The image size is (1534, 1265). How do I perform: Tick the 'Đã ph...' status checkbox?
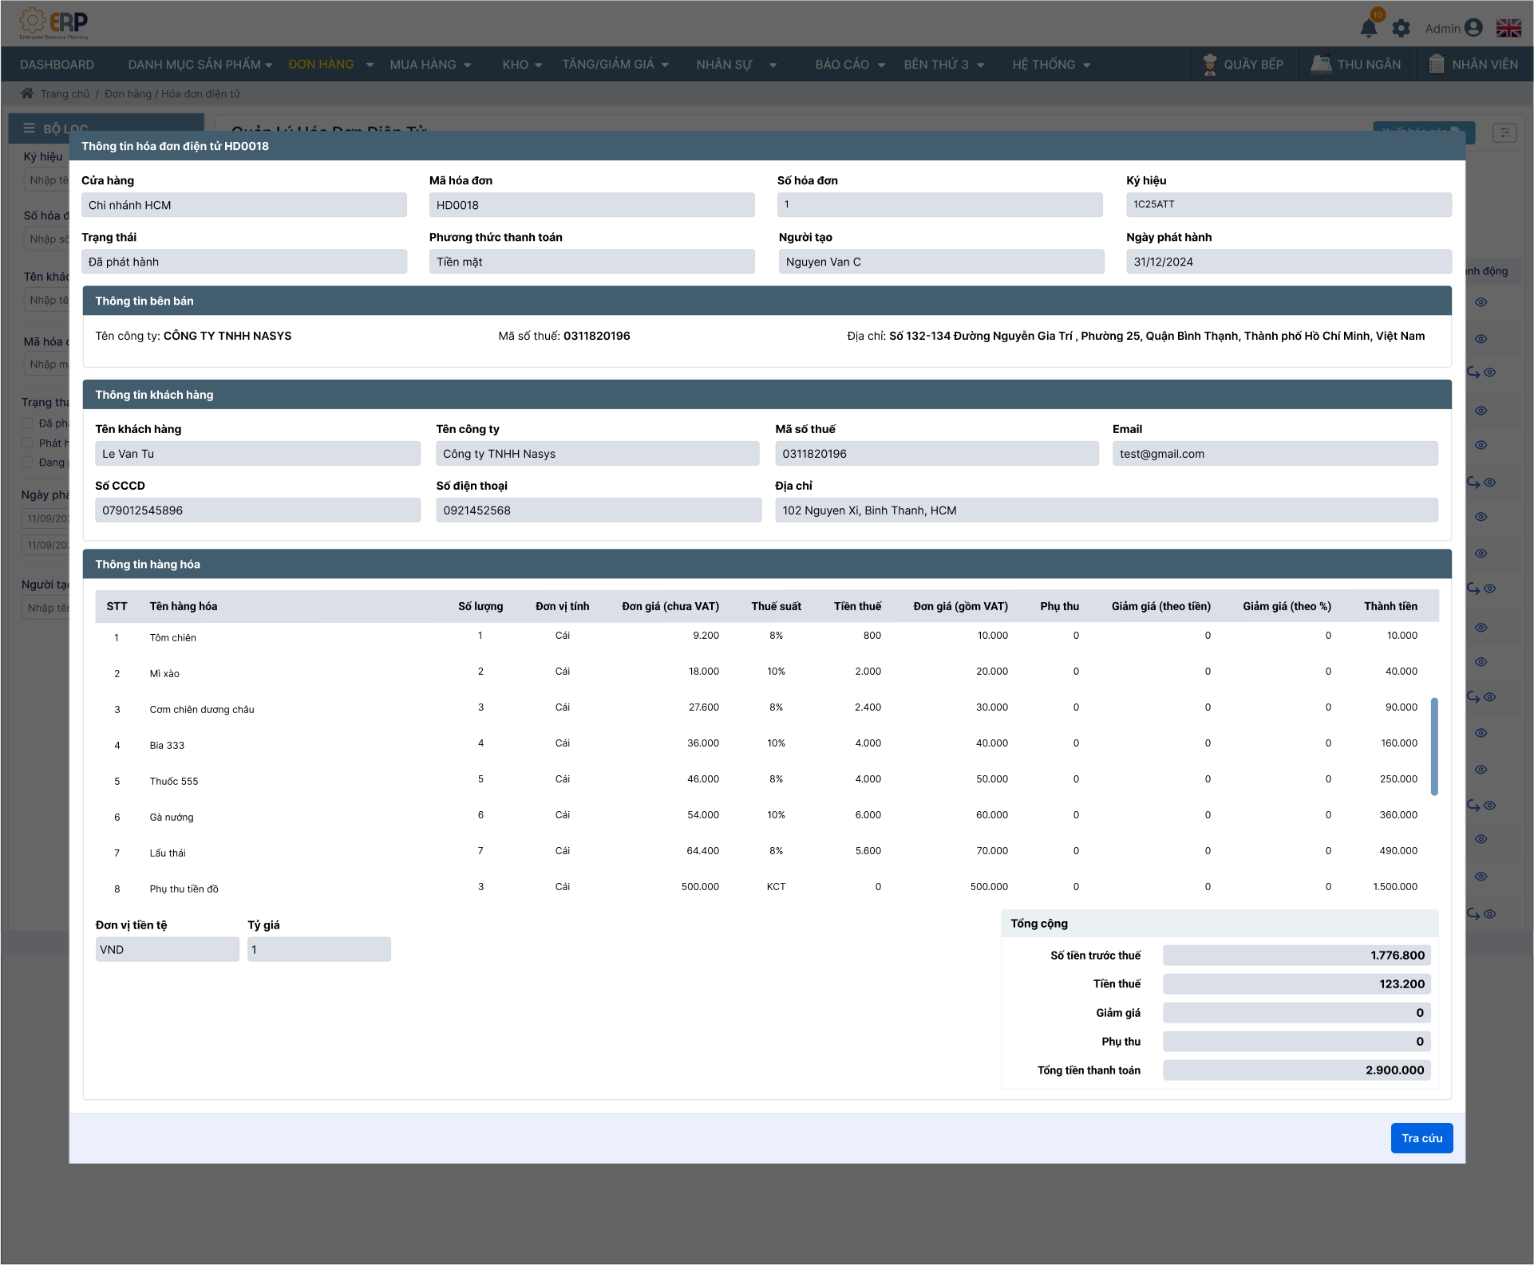point(27,424)
